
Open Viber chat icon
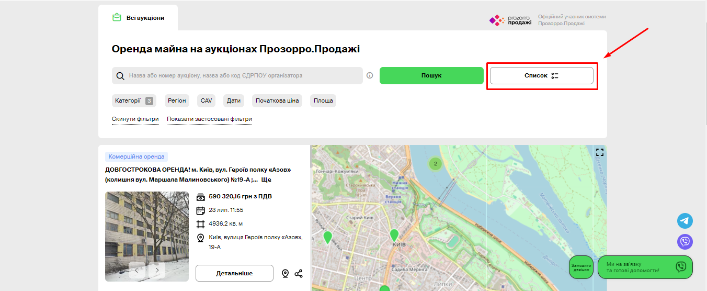[x=685, y=242]
